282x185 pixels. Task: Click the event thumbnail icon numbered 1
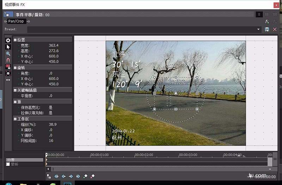point(8,14)
